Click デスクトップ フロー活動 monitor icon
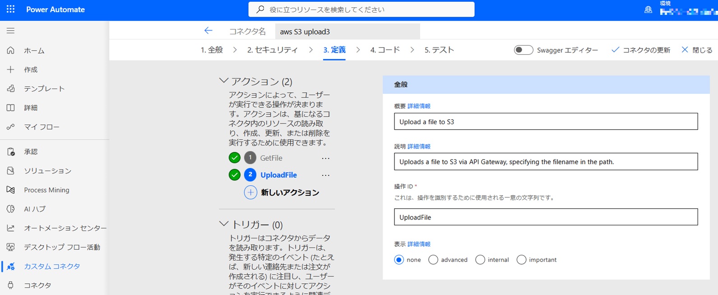This screenshot has height=295, width=718. coord(10,247)
